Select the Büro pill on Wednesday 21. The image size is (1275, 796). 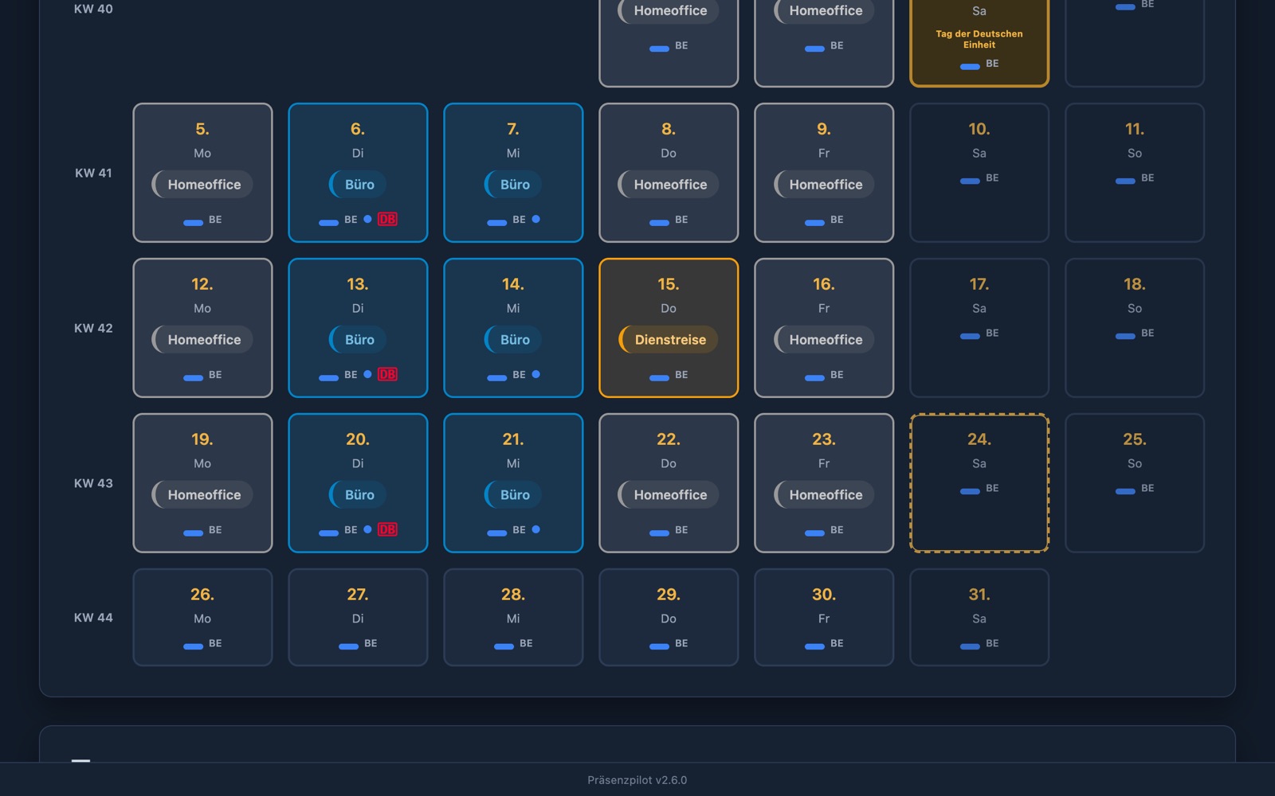click(513, 495)
